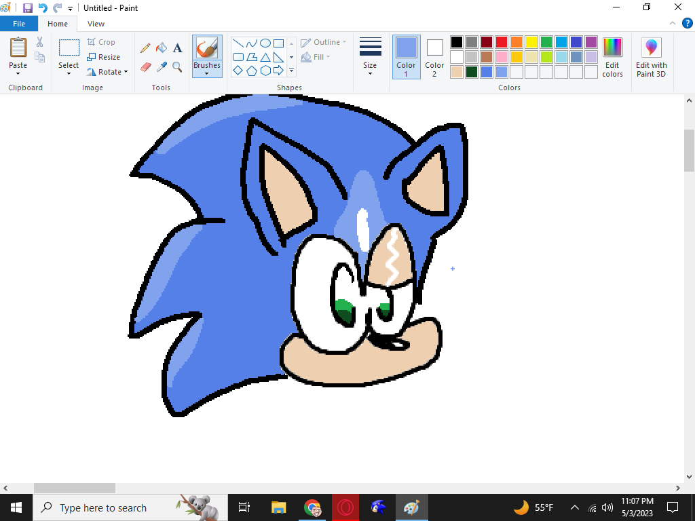
Task: Select the Color picker eyedropper tool
Action: click(161, 66)
